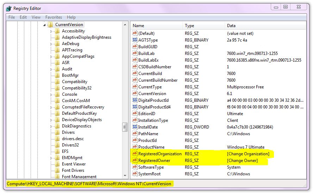Click the 'Multiprocessor Free' data cell

tap(245, 87)
